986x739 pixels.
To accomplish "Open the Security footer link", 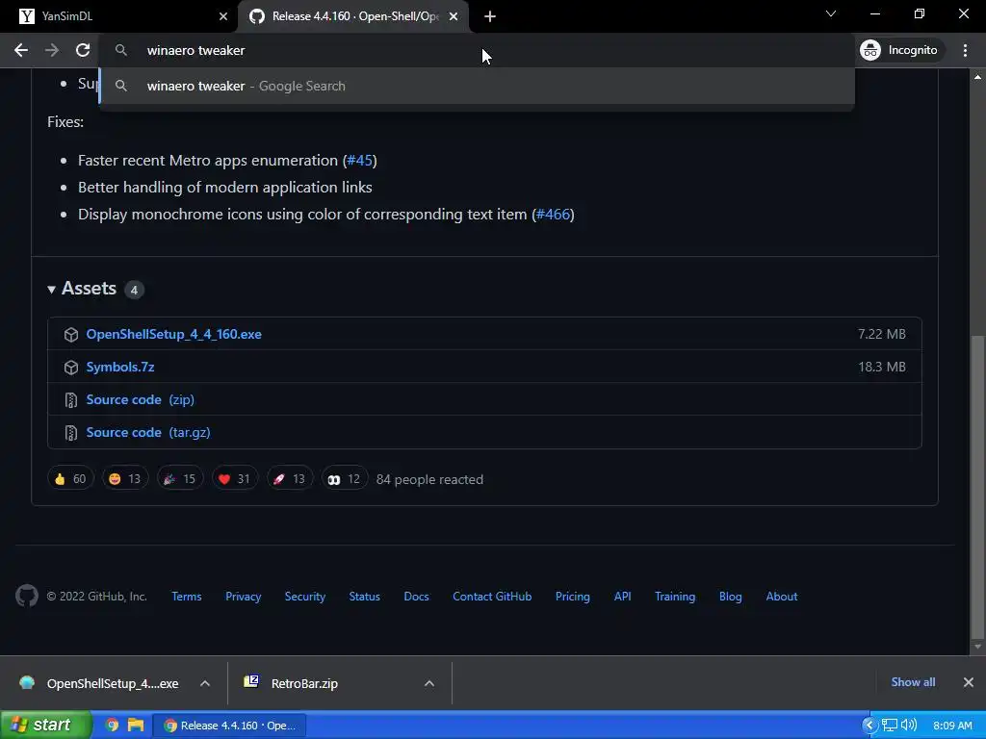I will [x=305, y=597].
